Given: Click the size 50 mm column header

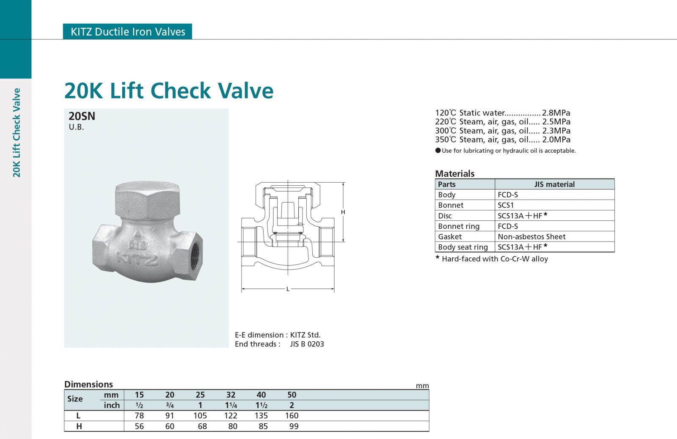Looking at the screenshot, I should 292,395.
